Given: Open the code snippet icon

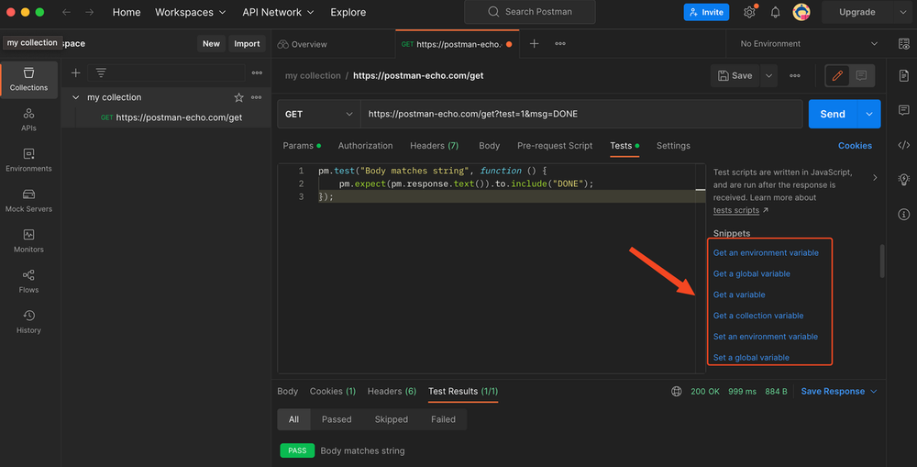Looking at the screenshot, I should pos(903,145).
